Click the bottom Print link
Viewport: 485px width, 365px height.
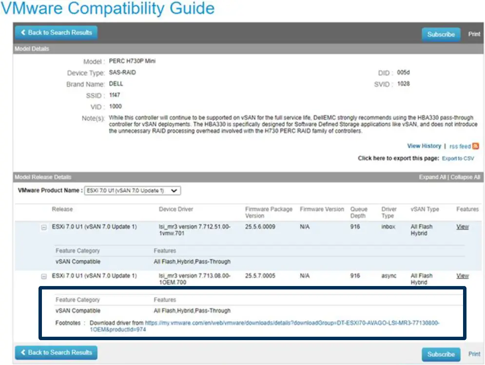tap(474, 354)
